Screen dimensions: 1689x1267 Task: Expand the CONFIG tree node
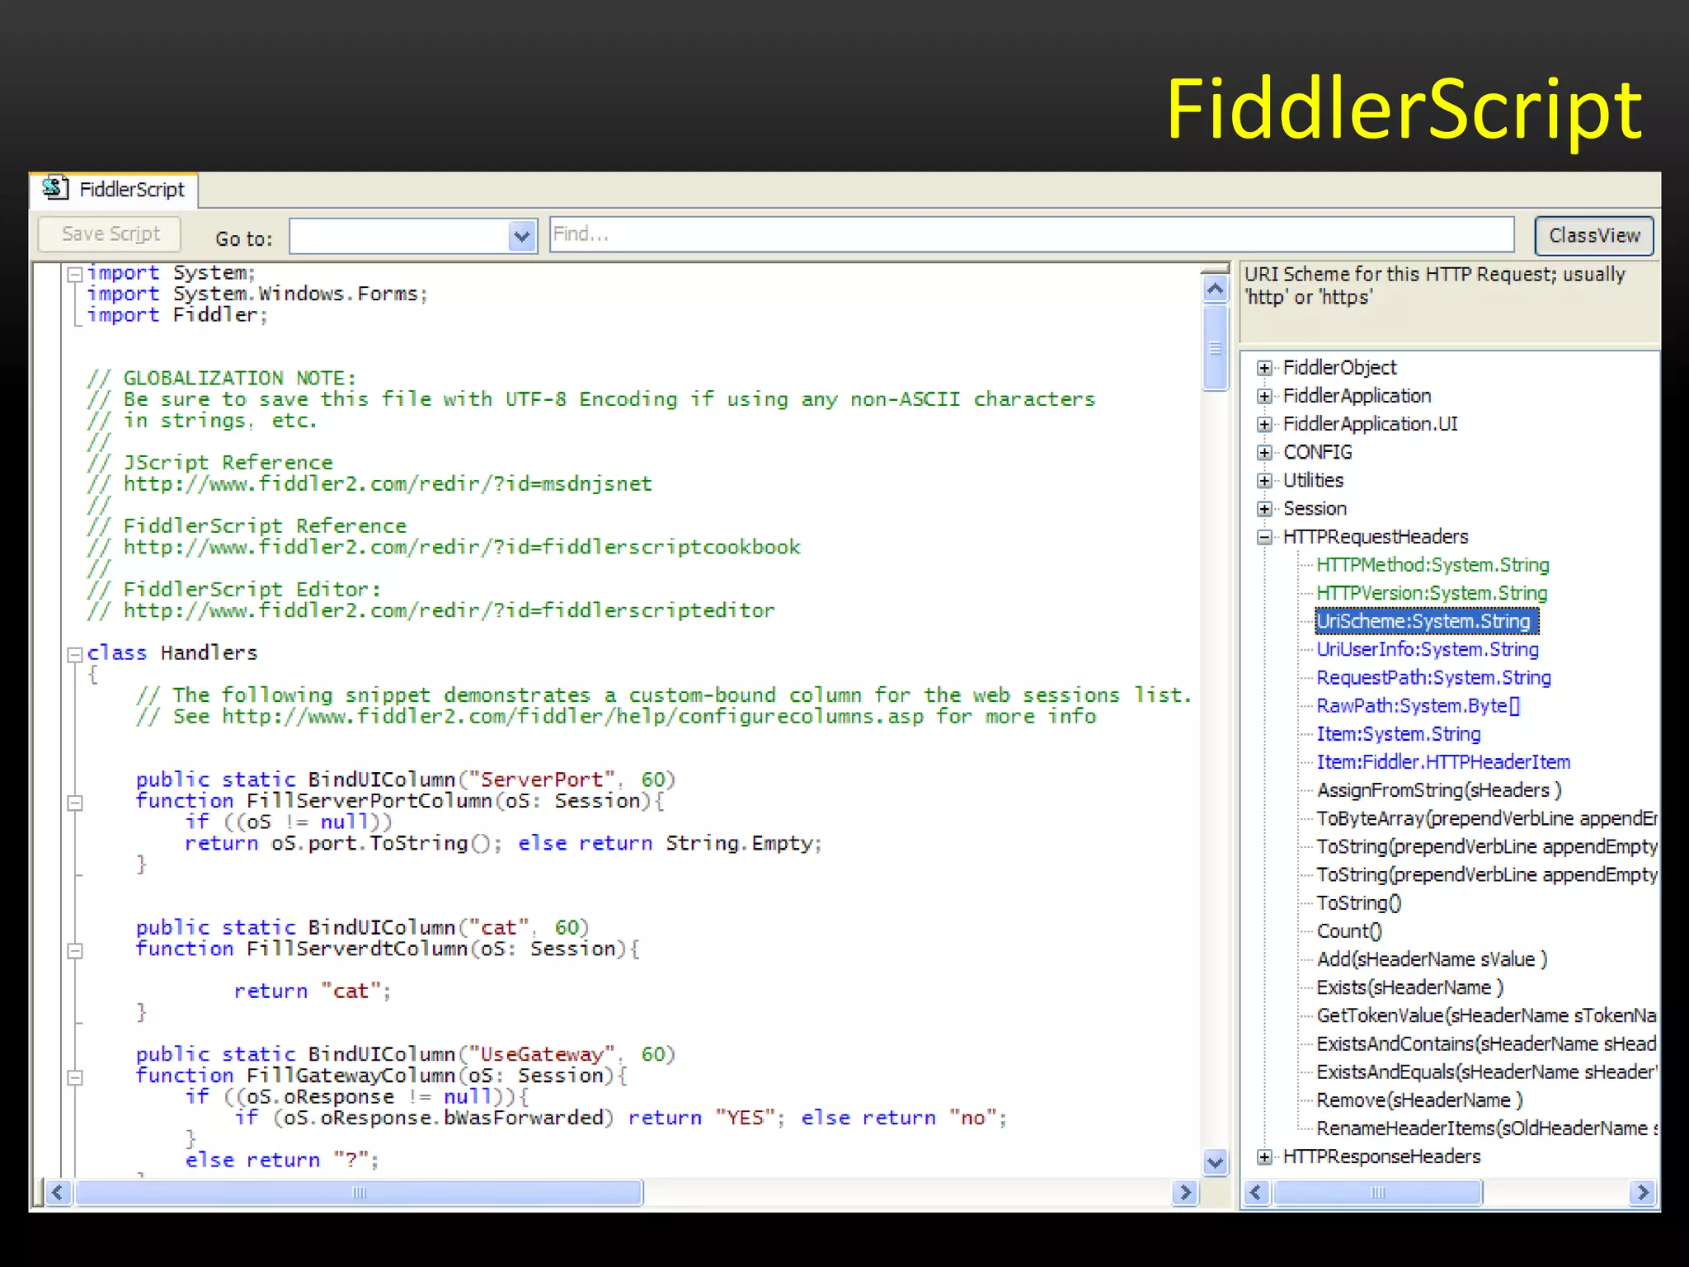pyautogui.click(x=1264, y=452)
